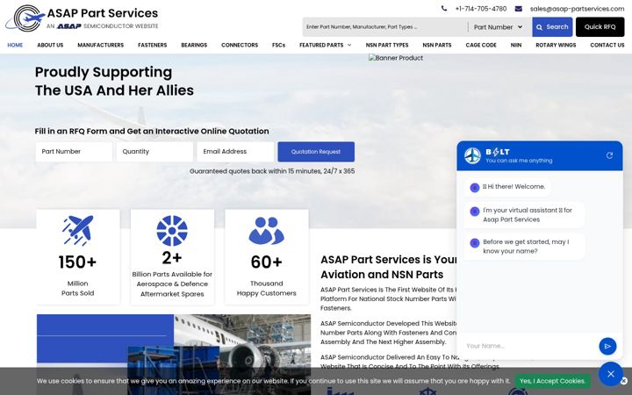Open the NIIN menu item

[516, 45]
